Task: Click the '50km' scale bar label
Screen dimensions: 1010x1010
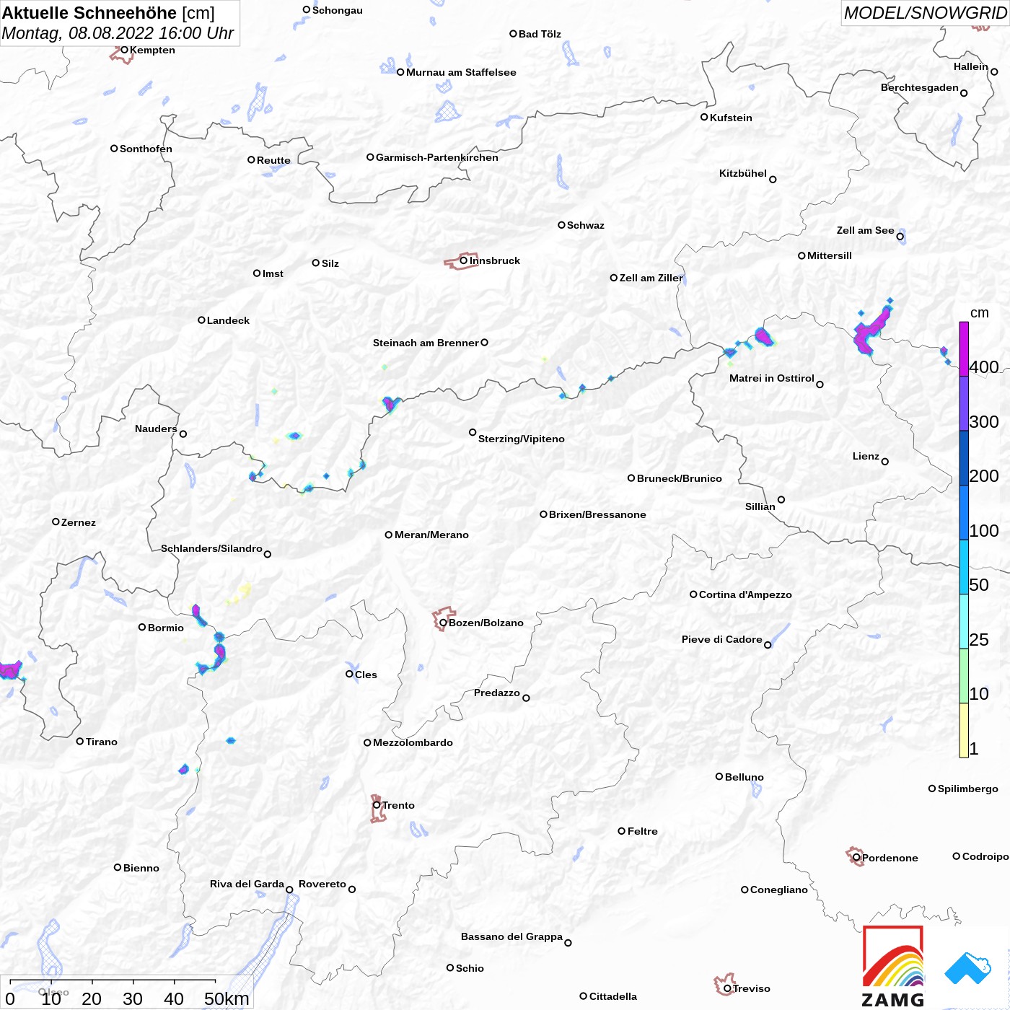Action: coord(227,999)
